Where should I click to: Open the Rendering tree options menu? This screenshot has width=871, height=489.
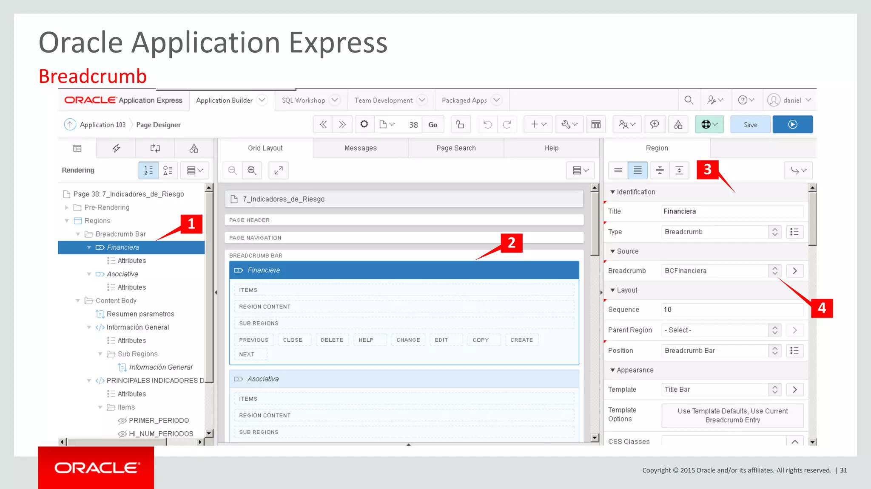(195, 170)
